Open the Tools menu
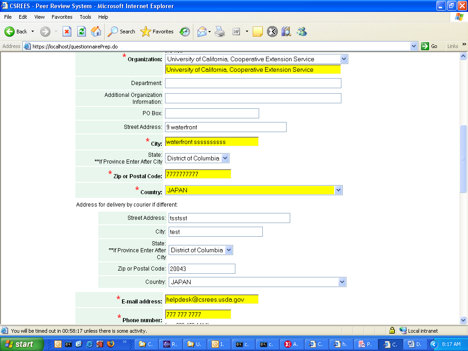 85,17
